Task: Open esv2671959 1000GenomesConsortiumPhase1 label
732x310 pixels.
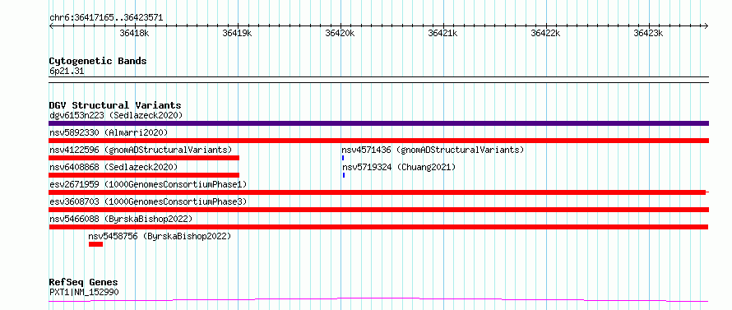Action: point(148,184)
